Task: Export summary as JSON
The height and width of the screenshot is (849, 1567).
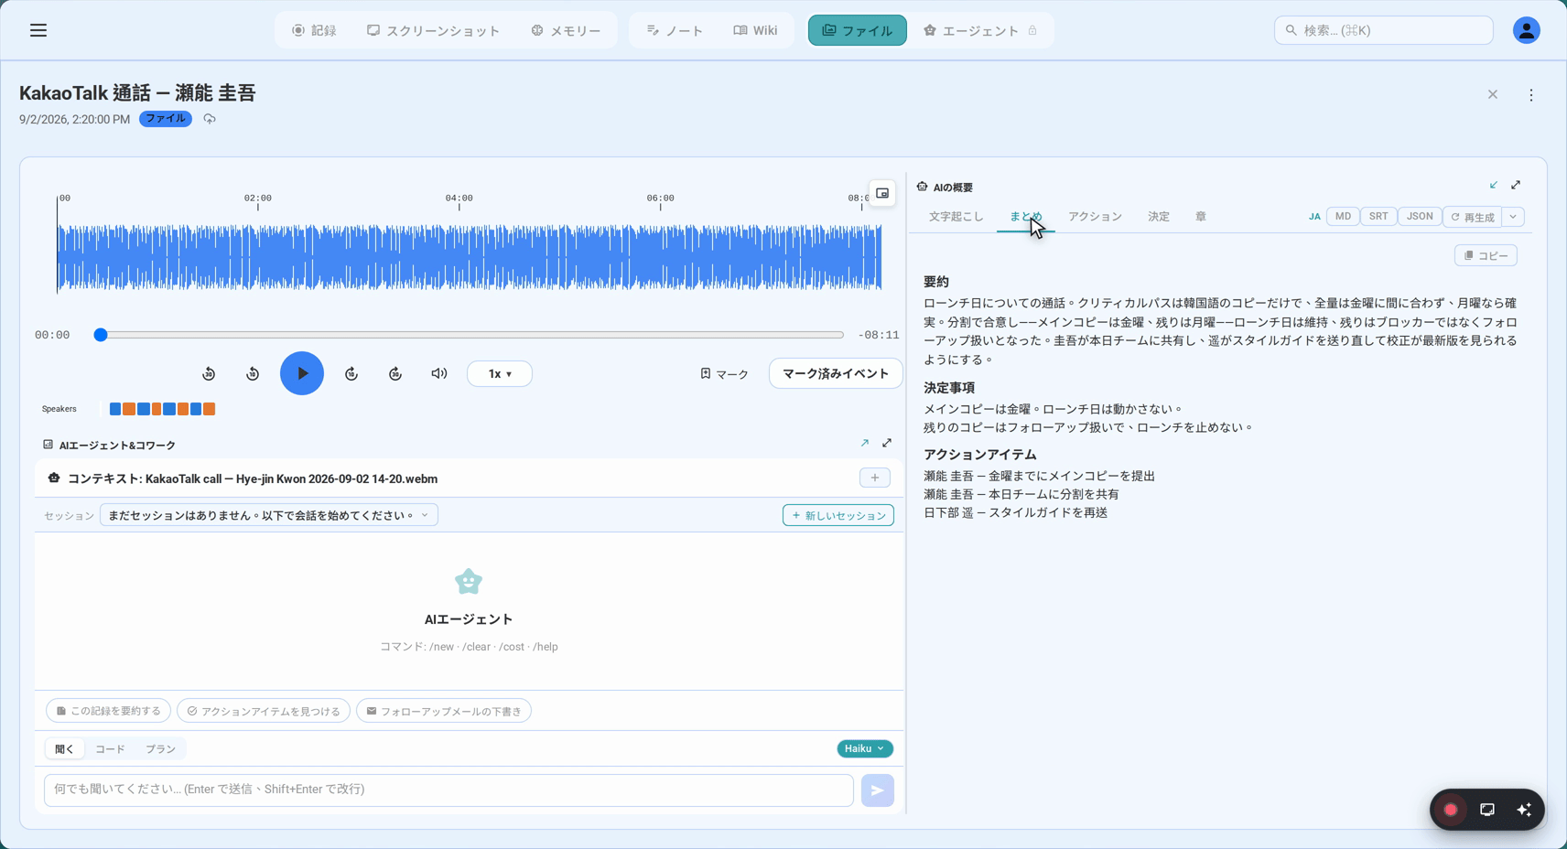Action: coord(1420,217)
